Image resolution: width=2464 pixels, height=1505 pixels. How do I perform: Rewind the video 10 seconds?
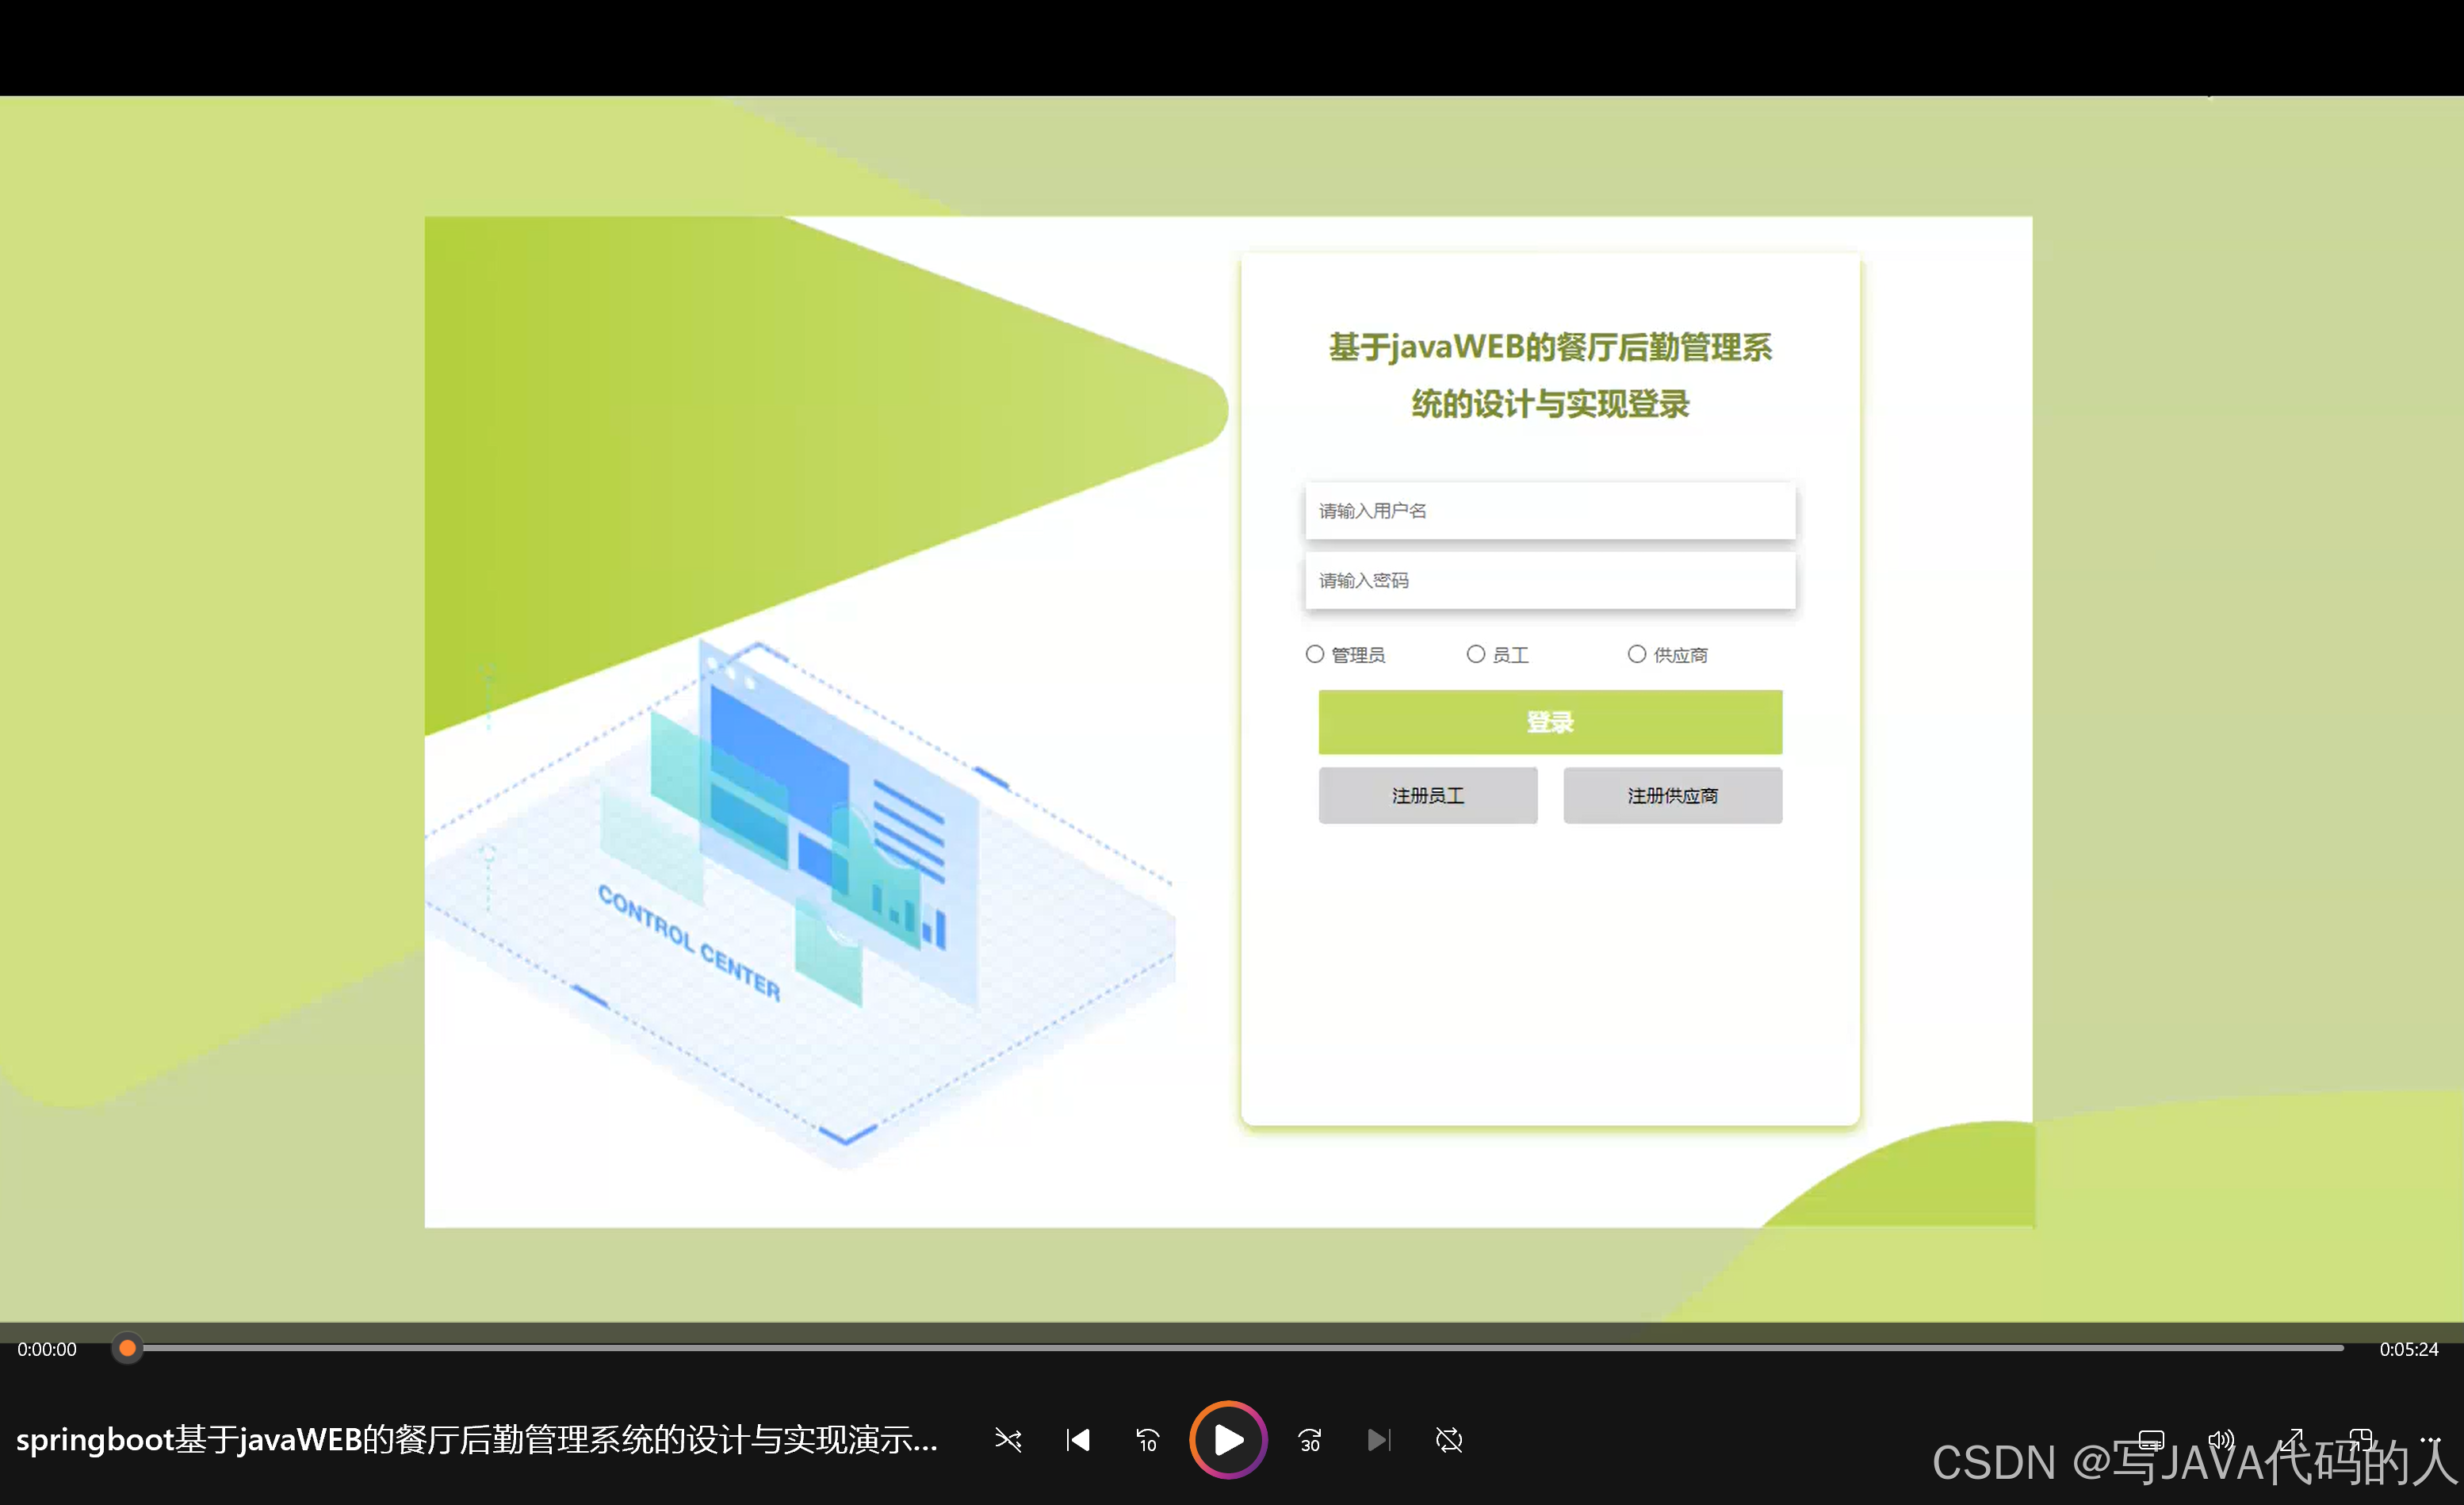1146,1441
